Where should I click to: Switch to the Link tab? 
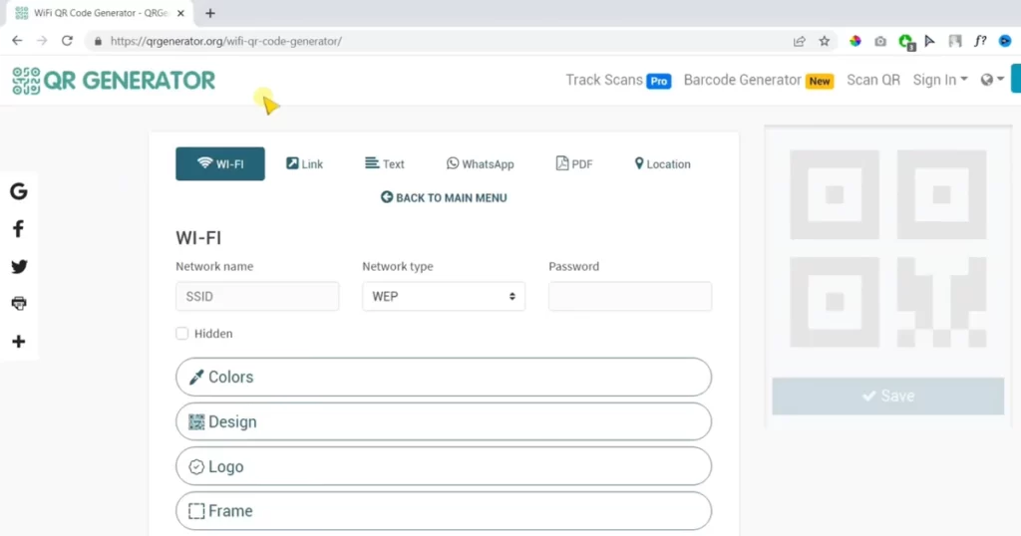305,164
